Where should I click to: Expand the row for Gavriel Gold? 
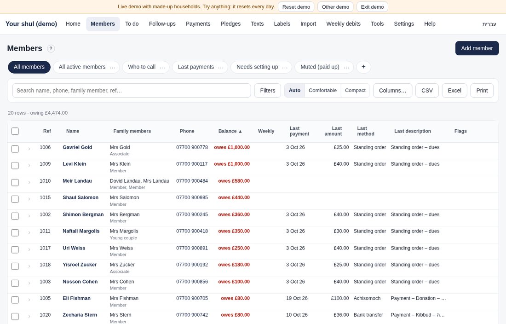pos(29,149)
